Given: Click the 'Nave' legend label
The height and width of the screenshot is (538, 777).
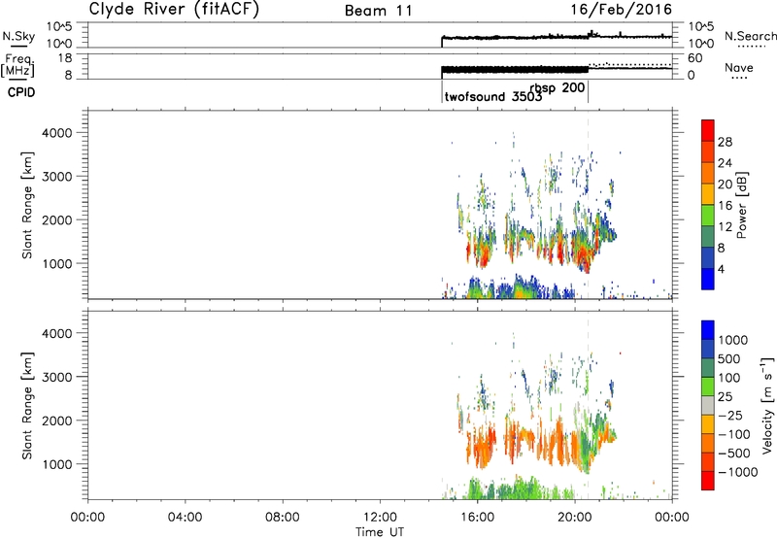Looking at the screenshot, I should pos(739,67).
